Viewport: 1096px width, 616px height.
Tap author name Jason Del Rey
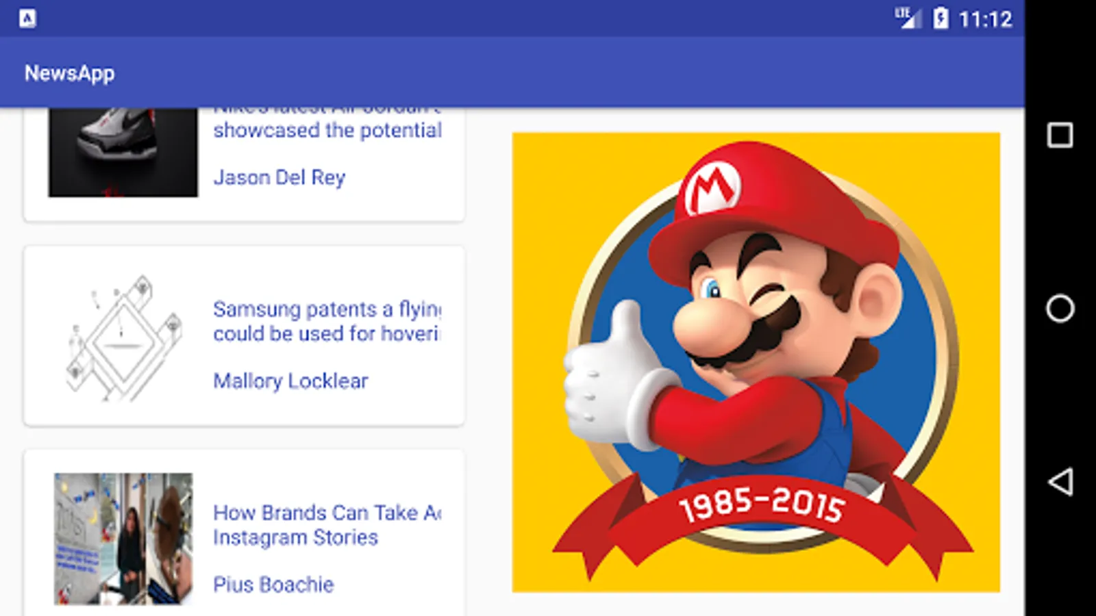tap(279, 177)
